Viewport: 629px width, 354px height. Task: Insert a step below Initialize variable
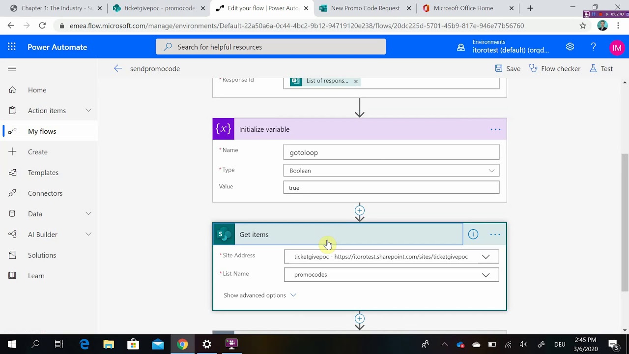click(x=360, y=210)
